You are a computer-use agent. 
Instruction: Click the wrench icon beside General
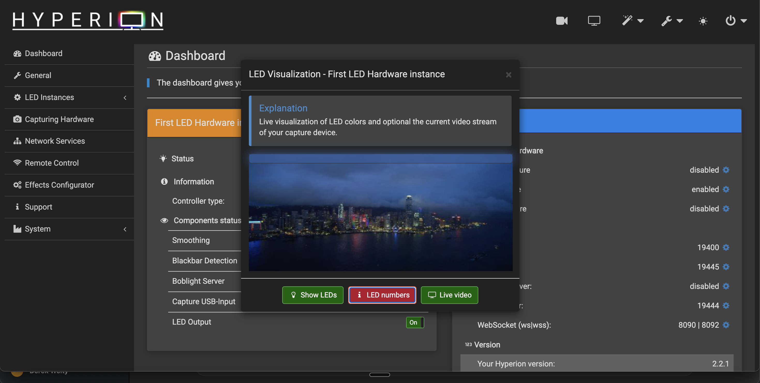point(17,75)
